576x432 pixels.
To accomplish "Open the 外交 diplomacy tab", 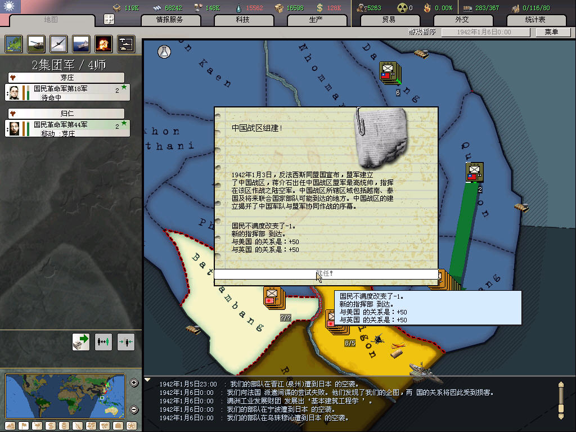I will (x=462, y=20).
